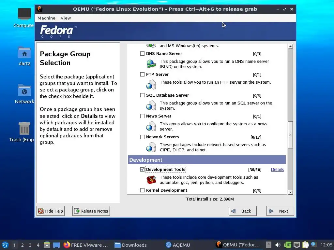Switch to virtual desktop 4

(x=38, y=245)
